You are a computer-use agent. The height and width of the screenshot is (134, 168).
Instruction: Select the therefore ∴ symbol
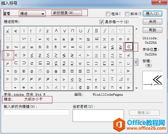pos(113,31)
